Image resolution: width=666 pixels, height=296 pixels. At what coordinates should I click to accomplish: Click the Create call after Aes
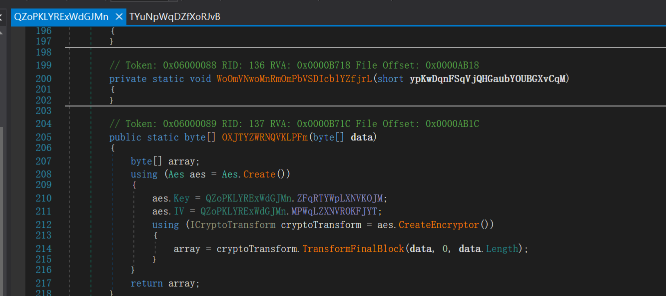(259, 174)
